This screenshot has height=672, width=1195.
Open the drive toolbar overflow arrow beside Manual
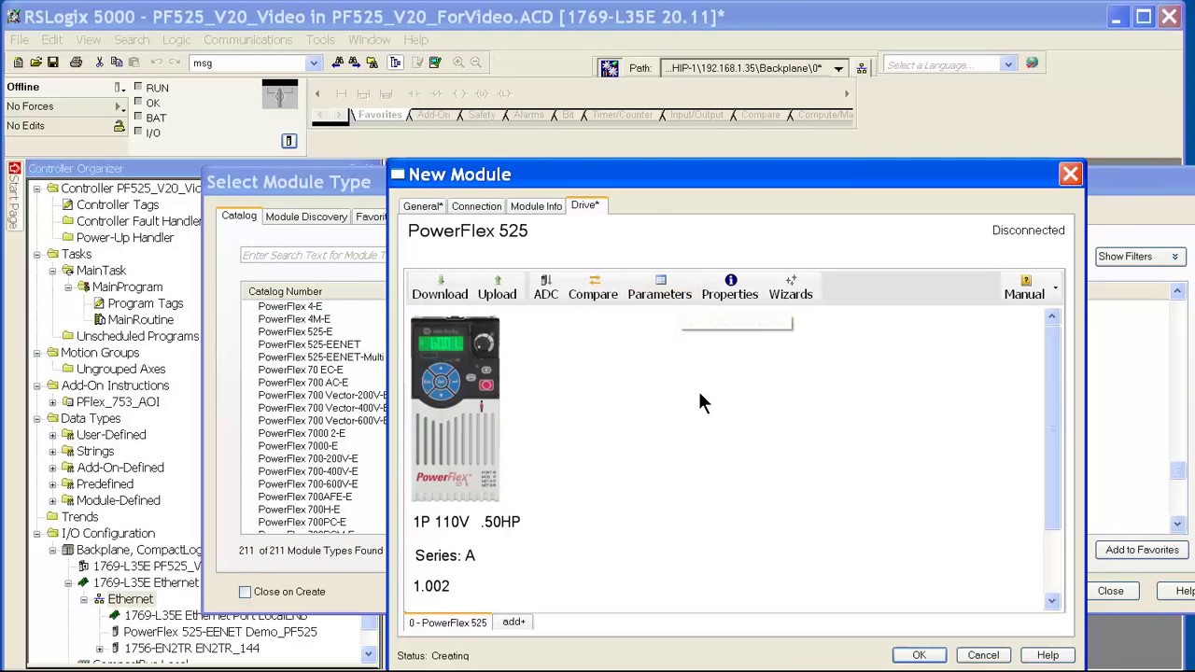coord(1056,288)
